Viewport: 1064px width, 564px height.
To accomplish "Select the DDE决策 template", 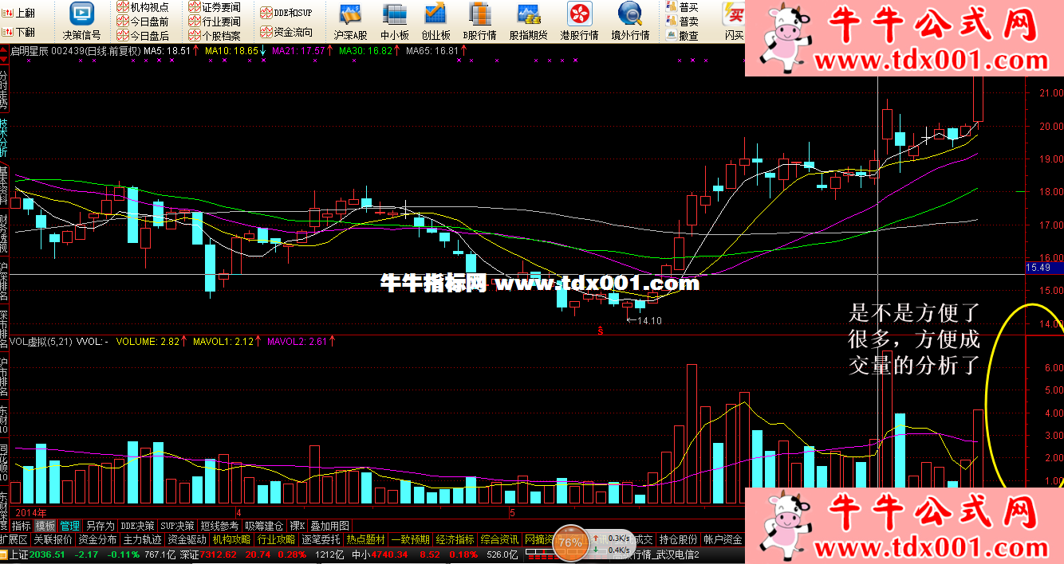I will (138, 526).
